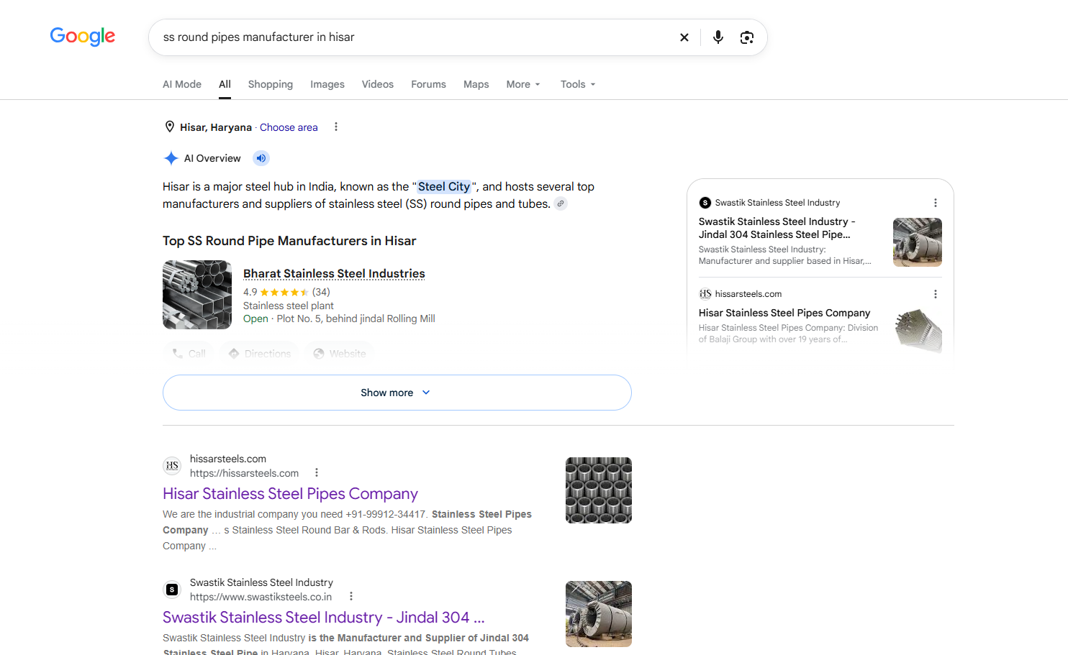Go to the Videos tab
The height and width of the screenshot is (655, 1068).
click(x=378, y=84)
